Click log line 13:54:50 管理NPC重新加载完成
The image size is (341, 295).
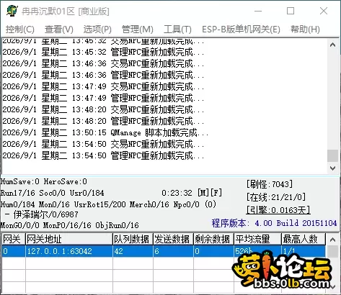click(x=103, y=155)
